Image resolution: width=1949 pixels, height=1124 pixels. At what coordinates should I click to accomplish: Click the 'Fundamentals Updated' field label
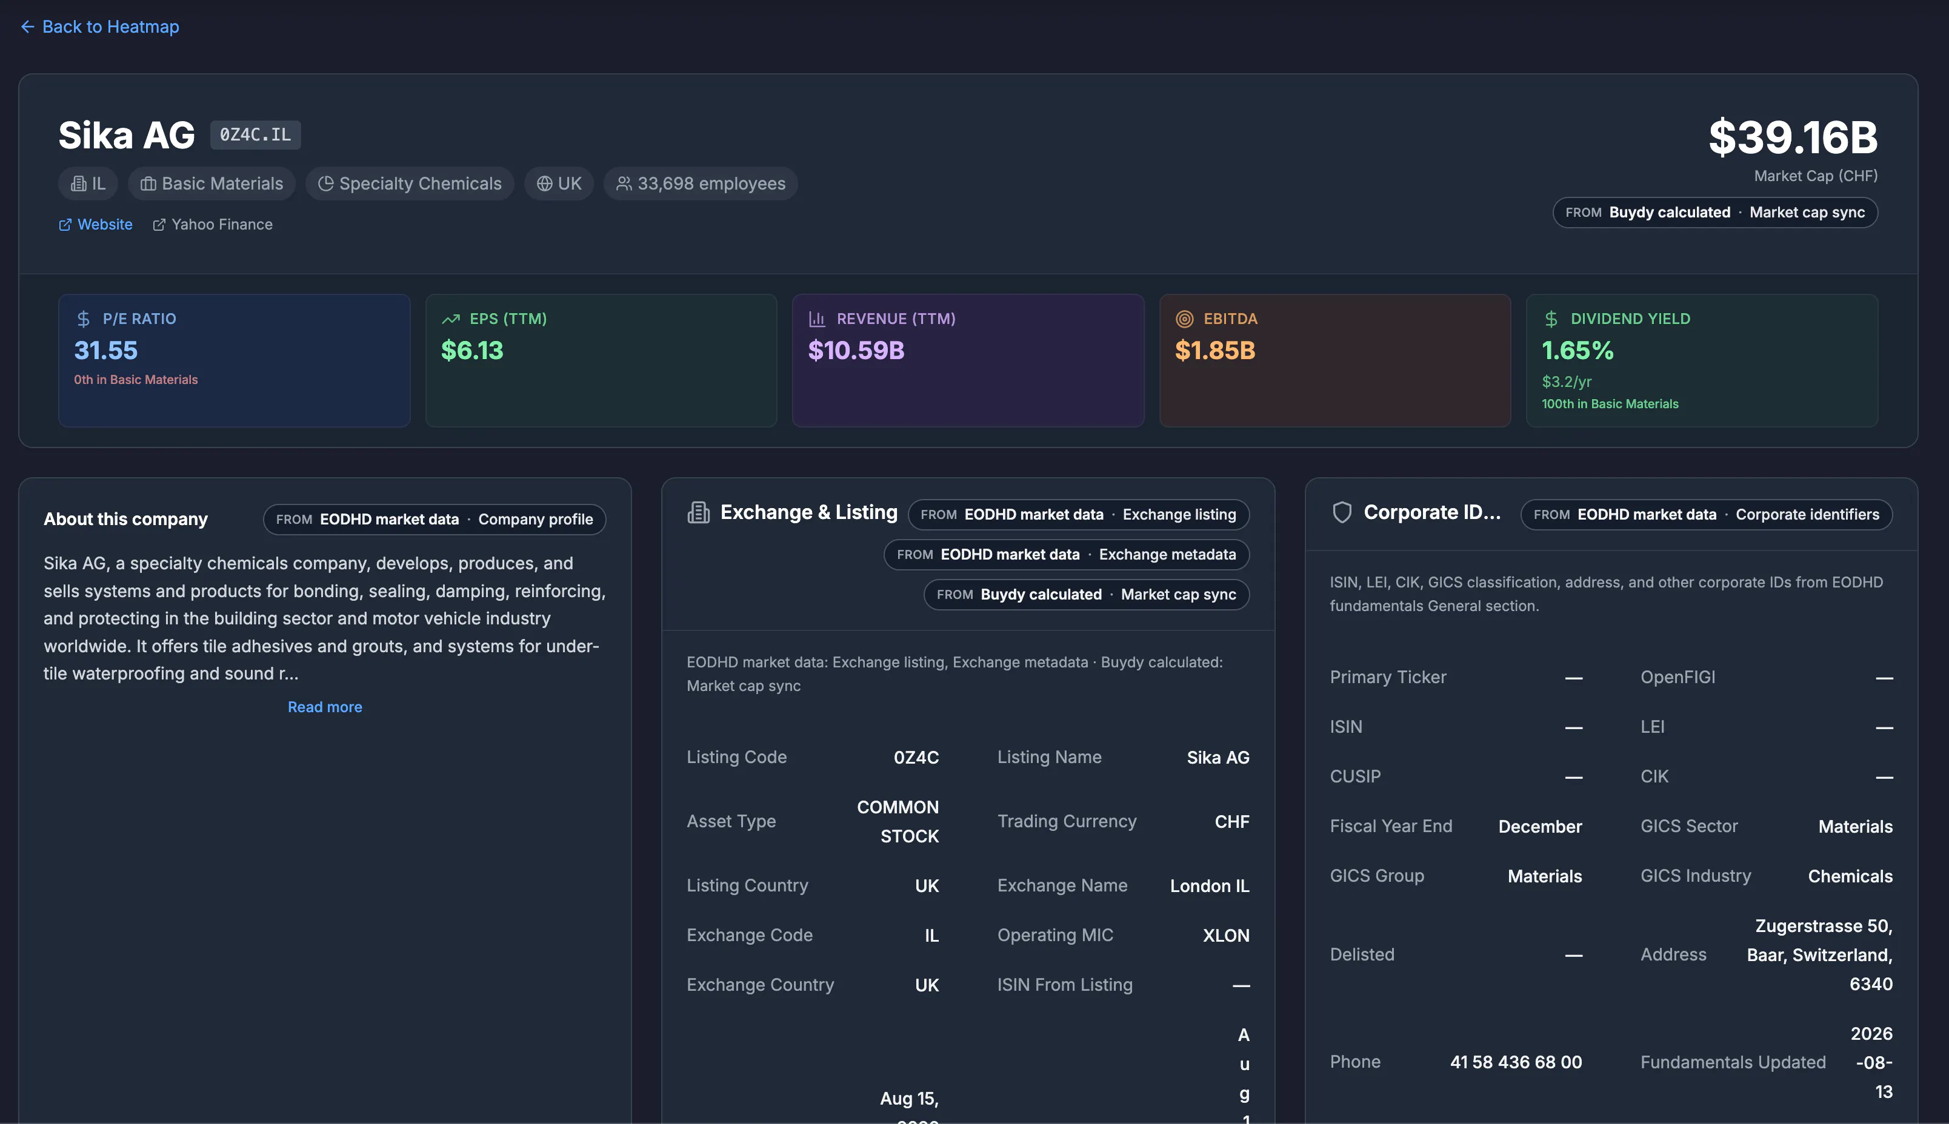tap(1733, 1062)
